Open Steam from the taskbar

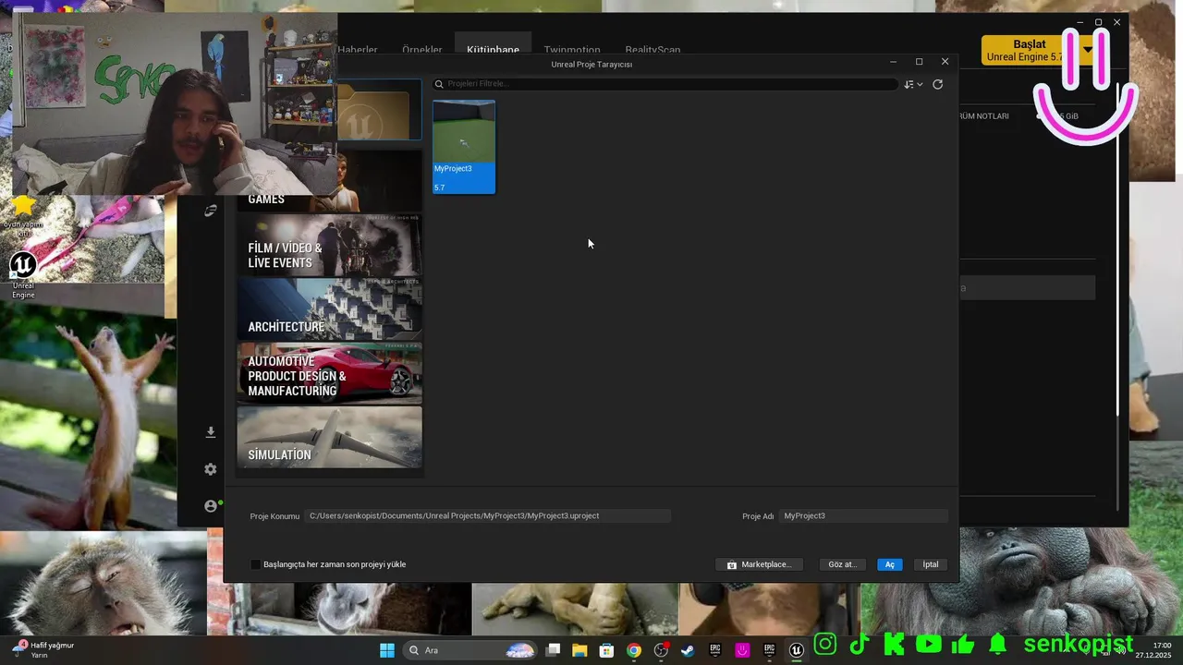pos(688,650)
